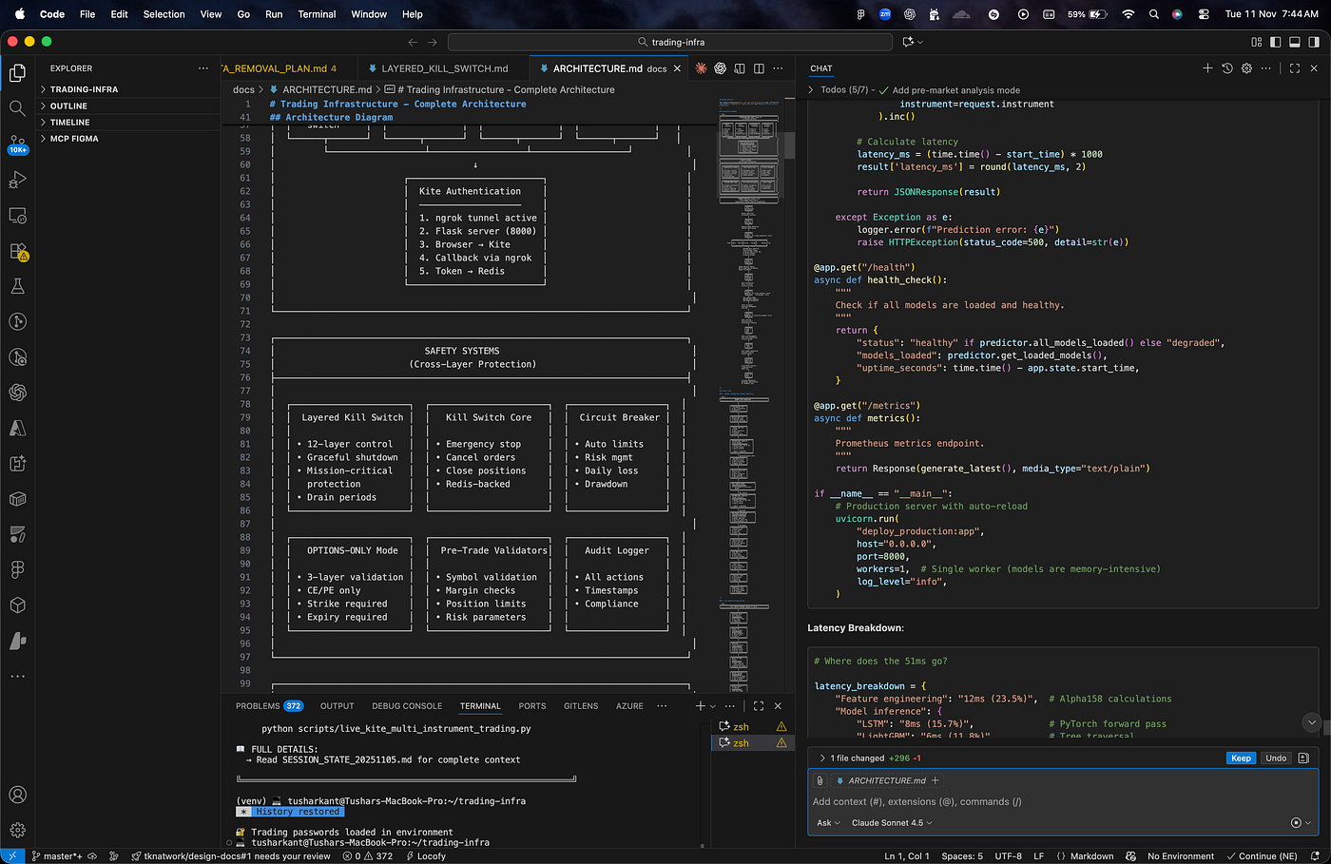Open the Selection menu

point(164,14)
